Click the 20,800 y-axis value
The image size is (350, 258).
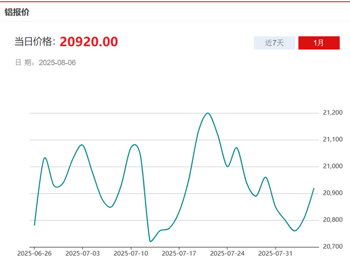[x=331, y=220]
